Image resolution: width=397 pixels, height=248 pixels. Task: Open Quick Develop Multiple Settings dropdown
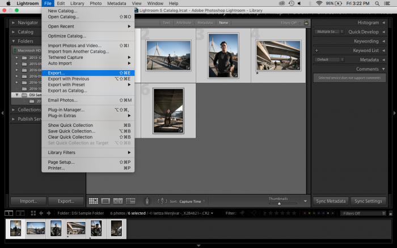click(x=329, y=32)
